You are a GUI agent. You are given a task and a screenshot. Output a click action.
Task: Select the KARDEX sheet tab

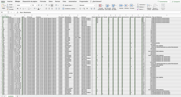coord(11,96)
